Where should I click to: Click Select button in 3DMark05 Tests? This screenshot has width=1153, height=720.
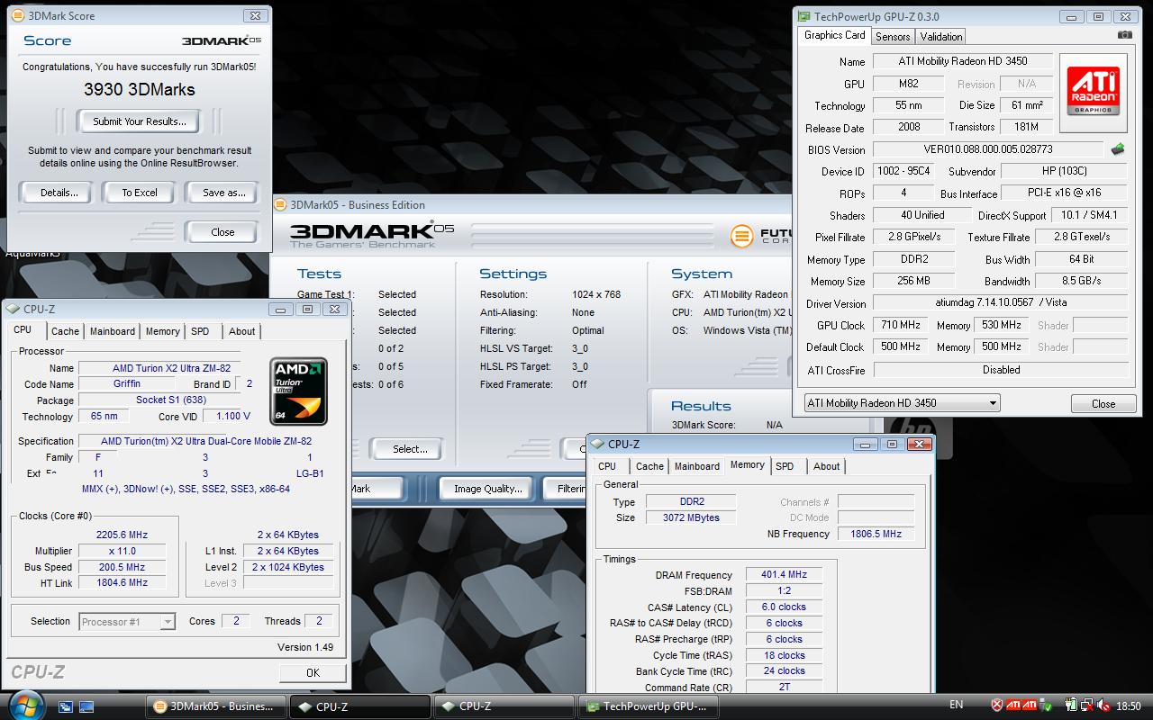(x=409, y=449)
